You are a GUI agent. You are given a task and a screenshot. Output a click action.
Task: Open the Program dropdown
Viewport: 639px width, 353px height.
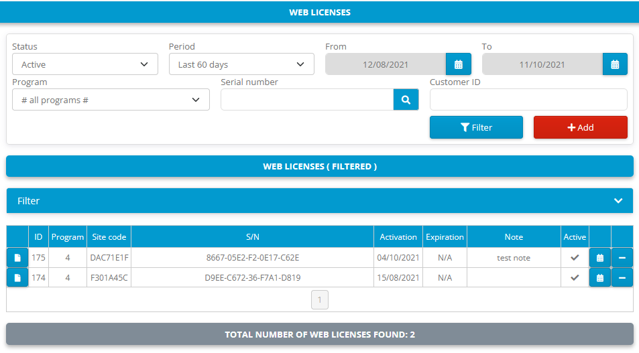pyautogui.click(x=111, y=100)
